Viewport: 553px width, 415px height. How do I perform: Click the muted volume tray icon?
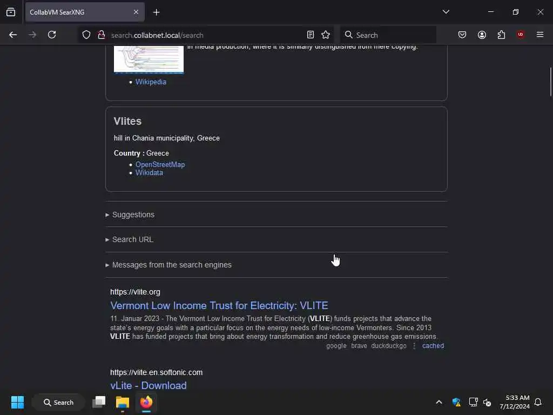coord(487,402)
